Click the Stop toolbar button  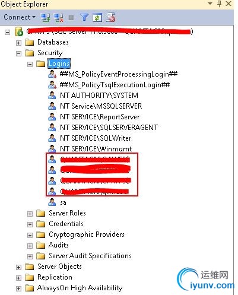point(71,18)
